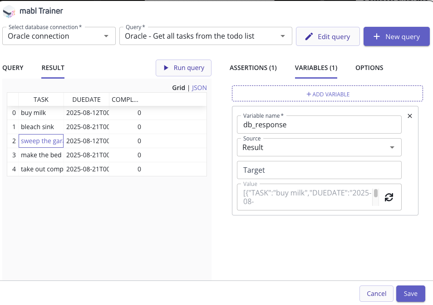Click the play icon on Run query
Image resolution: width=433 pixels, height=305 pixels.
point(166,68)
